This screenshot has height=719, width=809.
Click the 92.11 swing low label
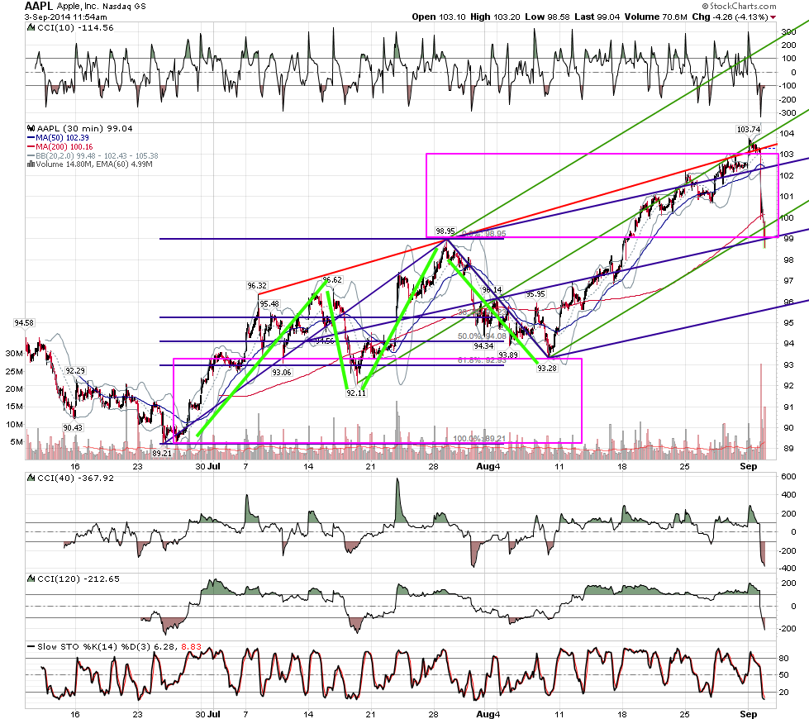click(356, 393)
